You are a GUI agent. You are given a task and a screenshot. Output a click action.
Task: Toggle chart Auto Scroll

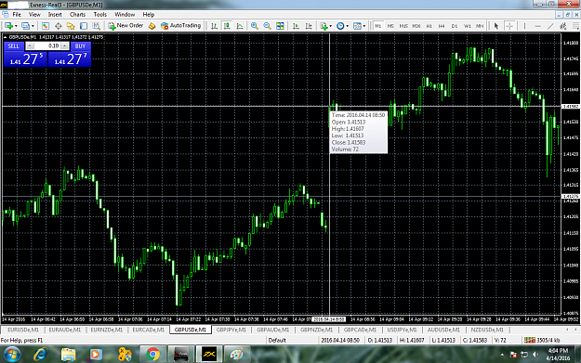click(x=296, y=26)
